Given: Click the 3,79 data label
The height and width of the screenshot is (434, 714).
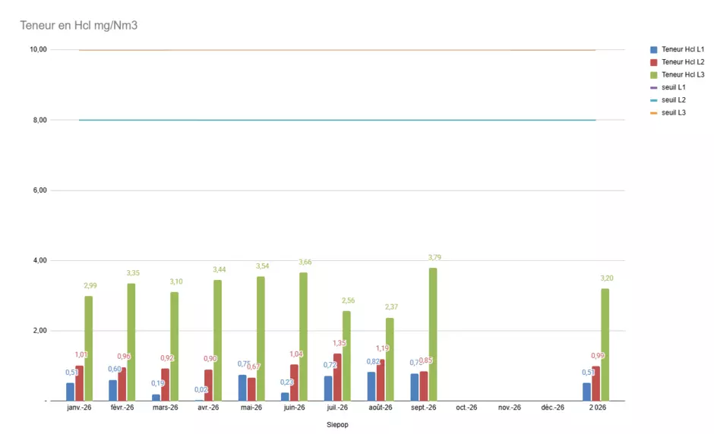Looking at the screenshot, I should 434,257.
